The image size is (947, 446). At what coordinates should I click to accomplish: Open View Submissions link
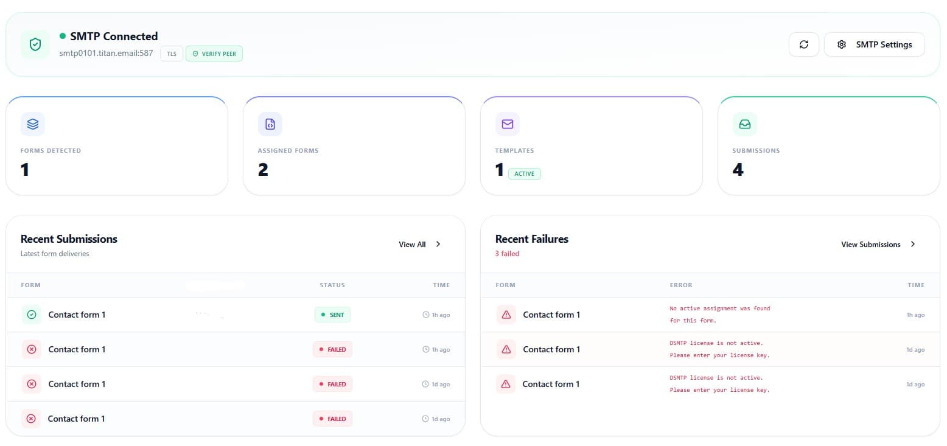tap(878, 244)
